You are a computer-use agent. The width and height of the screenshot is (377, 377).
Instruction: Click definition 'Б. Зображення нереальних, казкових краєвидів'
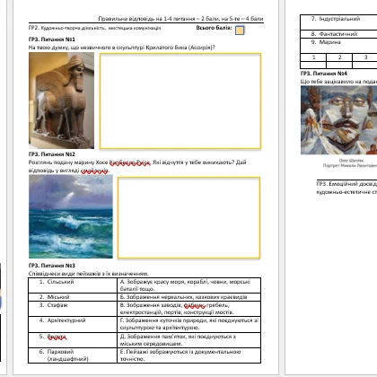click(188, 297)
